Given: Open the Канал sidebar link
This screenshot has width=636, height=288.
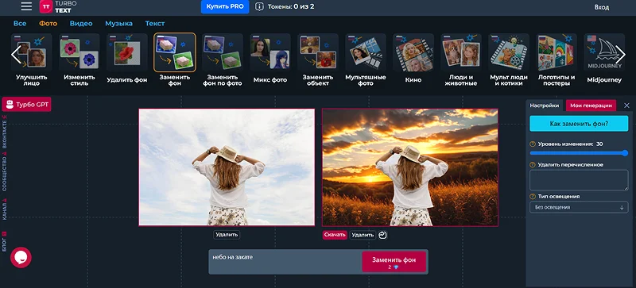Looking at the screenshot, I should pyautogui.click(x=5, y=209).
